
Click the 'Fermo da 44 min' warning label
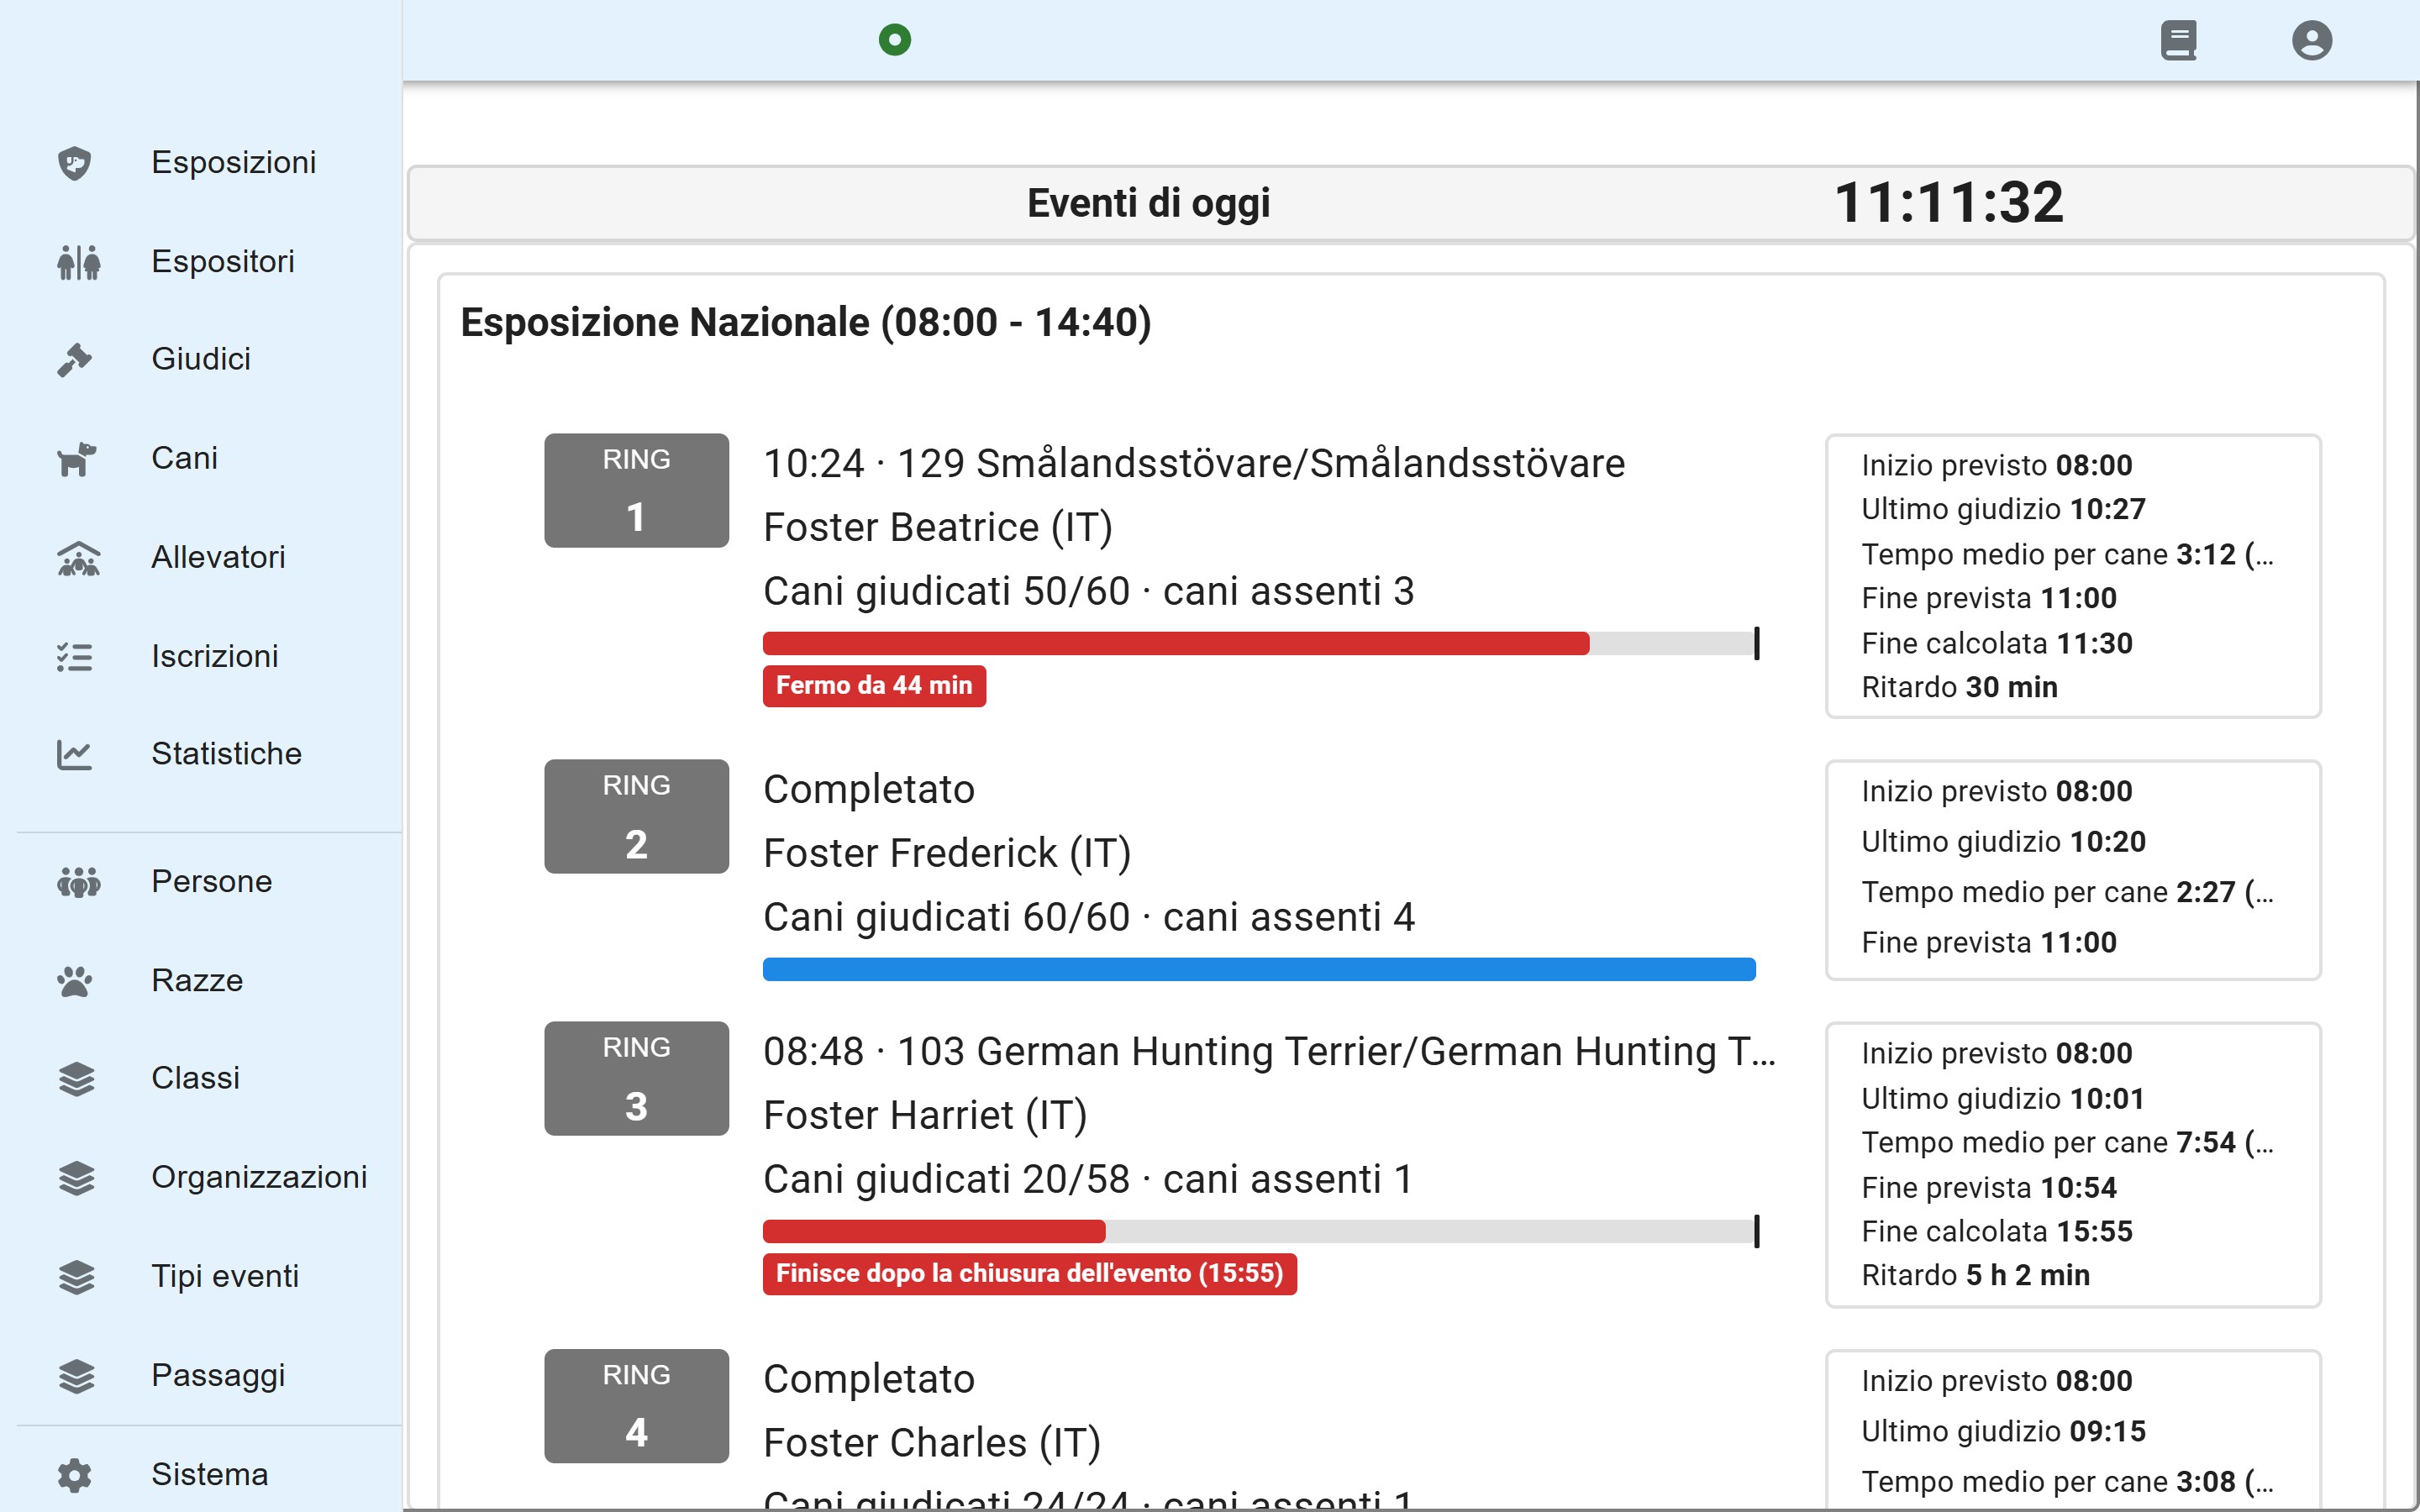pos(874,686)
